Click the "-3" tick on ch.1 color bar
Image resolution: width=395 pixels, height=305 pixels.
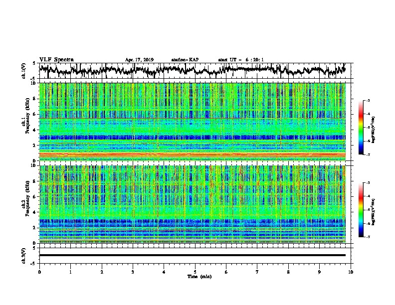(x=368, y=100)
